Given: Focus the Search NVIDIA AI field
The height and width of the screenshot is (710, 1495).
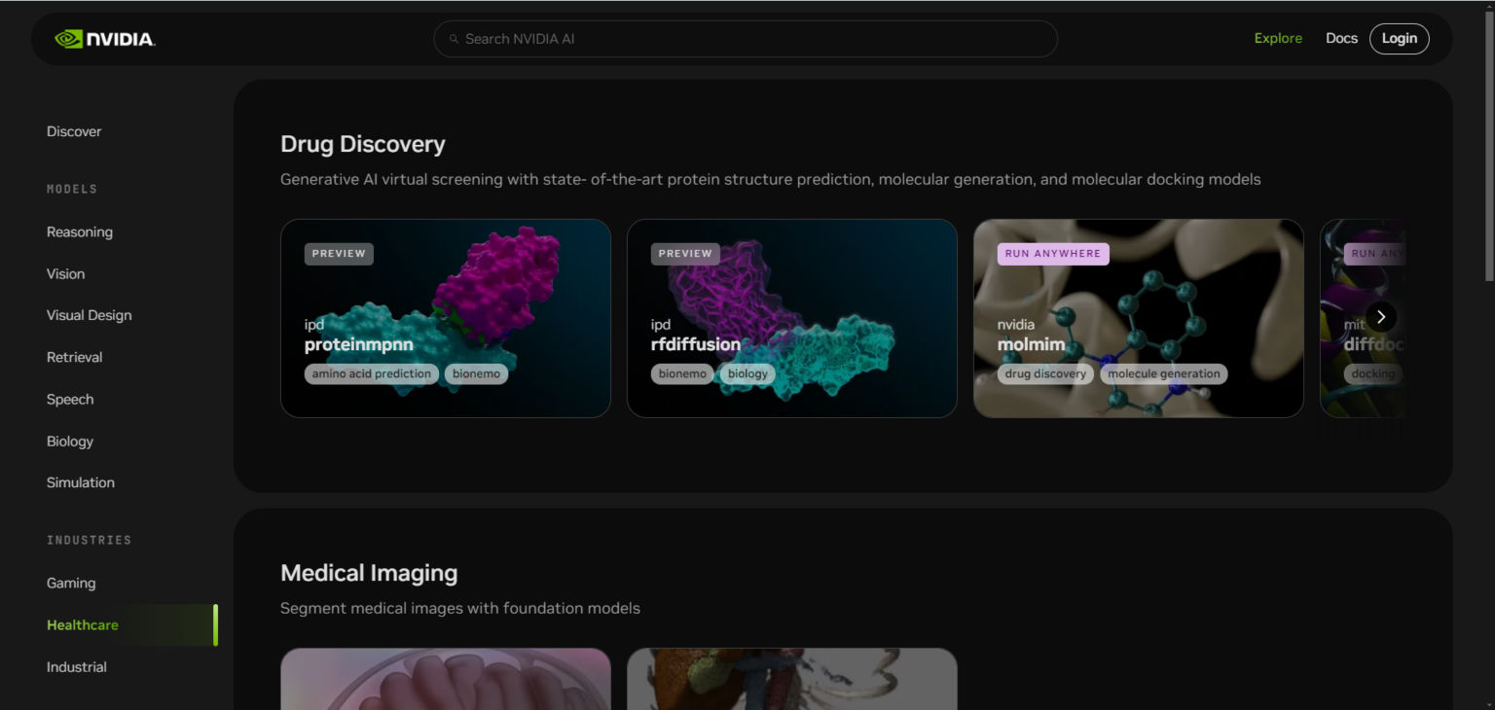Looking at the screenshot, I should 746,39.
